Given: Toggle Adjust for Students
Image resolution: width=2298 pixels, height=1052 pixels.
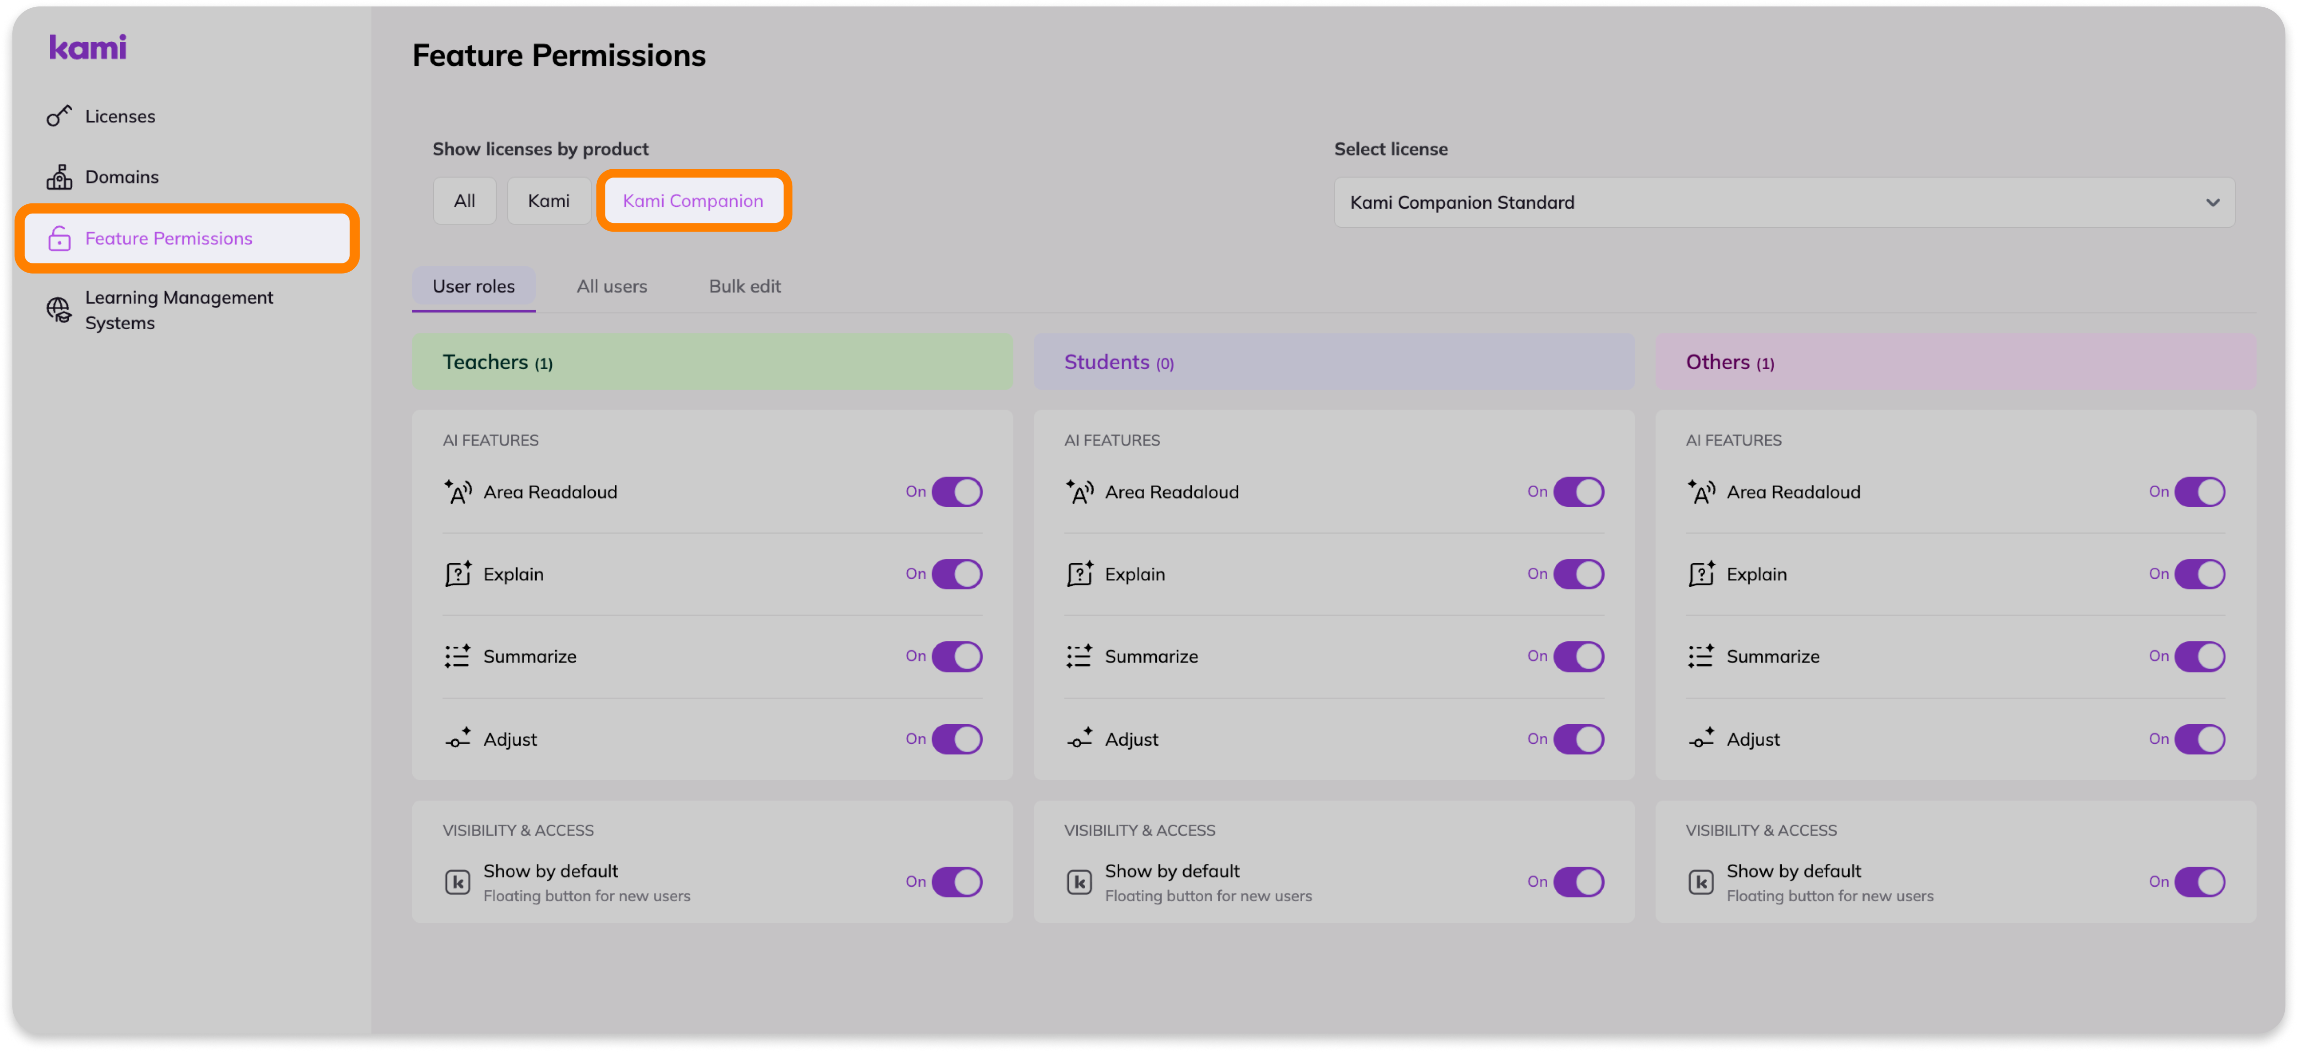Looking at the screenshot, I should [1579, 738].
